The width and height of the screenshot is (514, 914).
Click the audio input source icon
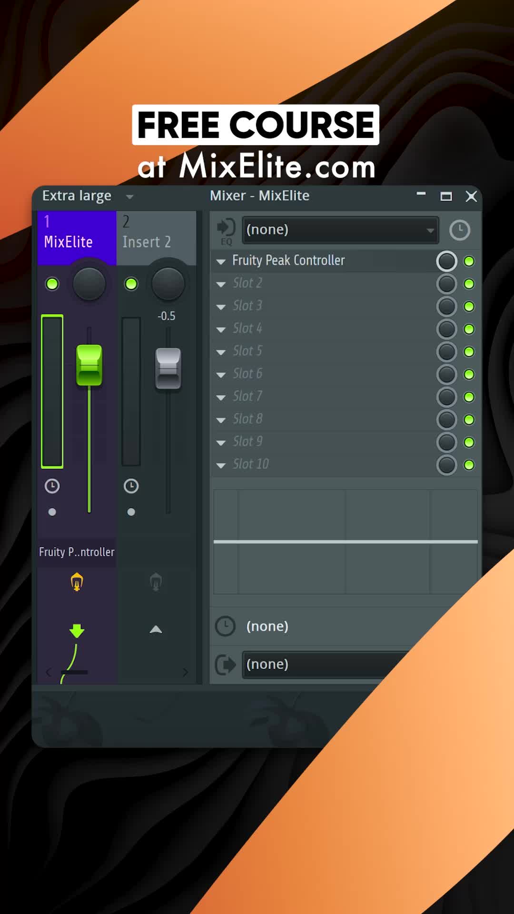pyautogui.click(x=226, y=228)
